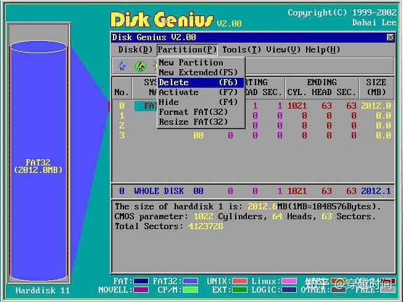
Task: Close the Disk Genius V2.00 window
Action: tap(391, 38)
